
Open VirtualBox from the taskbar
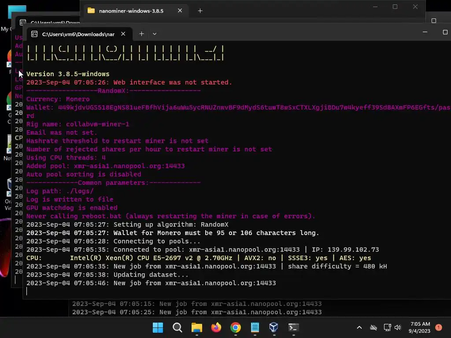click(274, 327)
